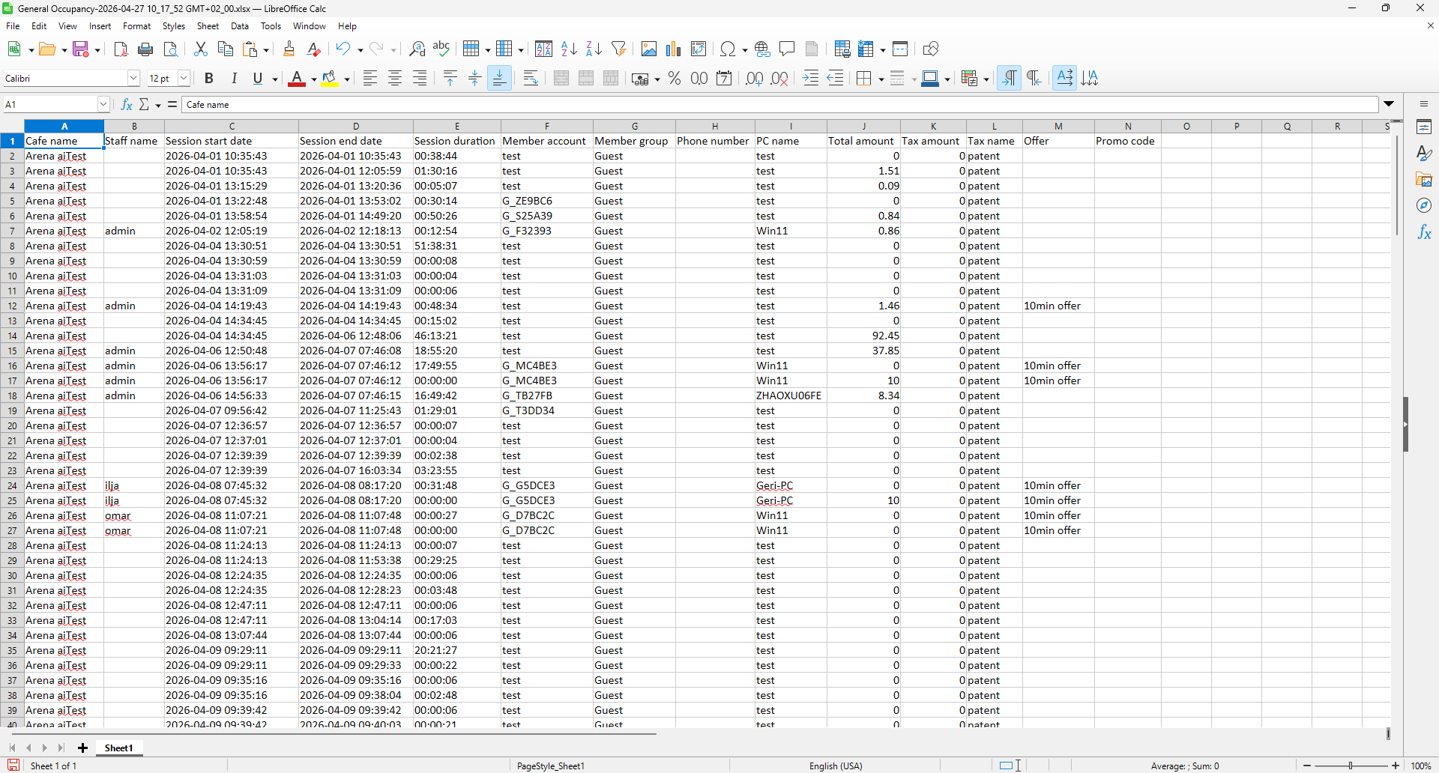Apply red Font Color swatch
Screen dimensions: 1439x773
pyautogui.click(x=298, y=79)
